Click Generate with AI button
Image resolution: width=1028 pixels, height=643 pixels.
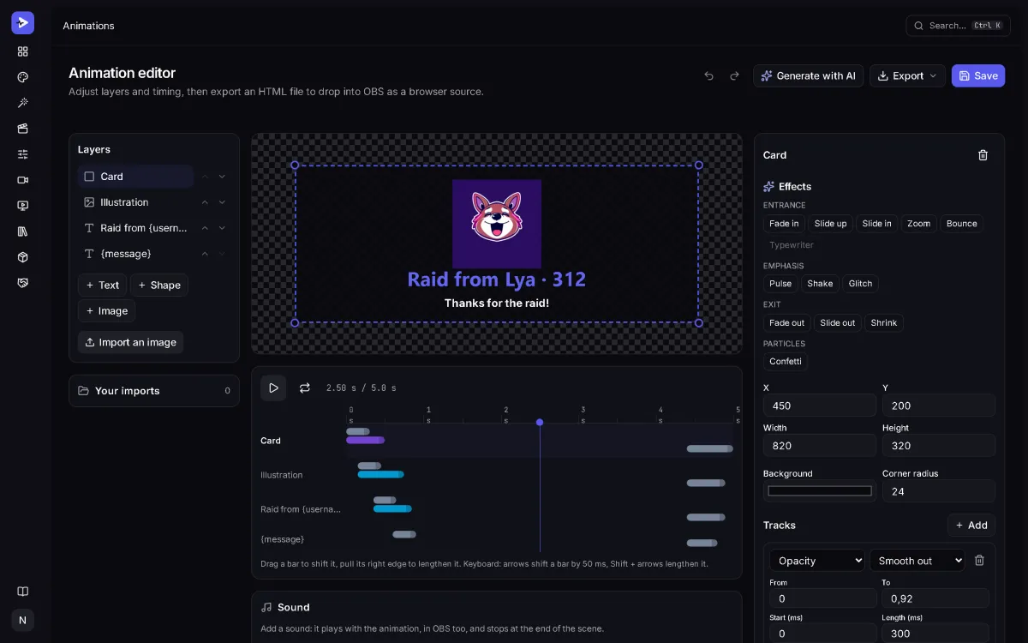(808, 75)
